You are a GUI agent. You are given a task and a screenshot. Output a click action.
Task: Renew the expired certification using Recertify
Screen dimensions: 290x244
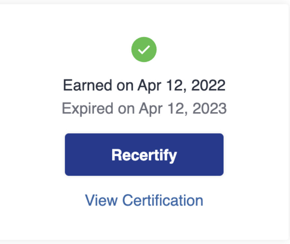click(x=144, y=154)
